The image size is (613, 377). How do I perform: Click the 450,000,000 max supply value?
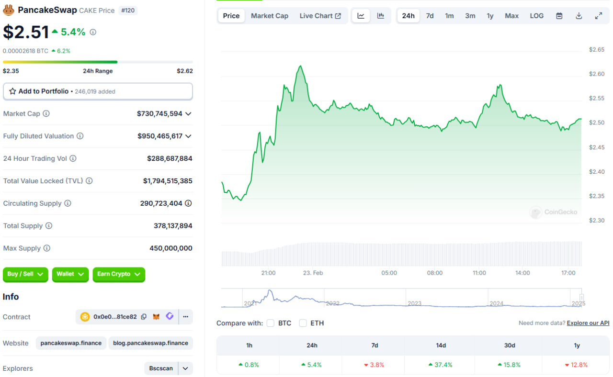171,248
